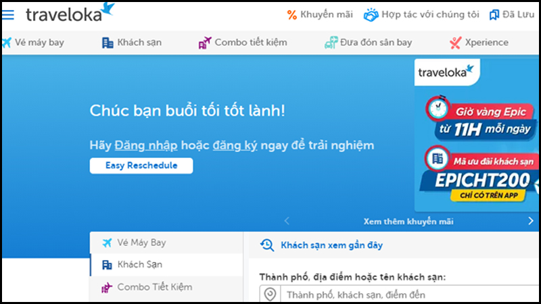The image size is (541, 304).
Task: Click combo icon in Combo Tiết Kiệm sidebar tab
Action: coord(107,287)
